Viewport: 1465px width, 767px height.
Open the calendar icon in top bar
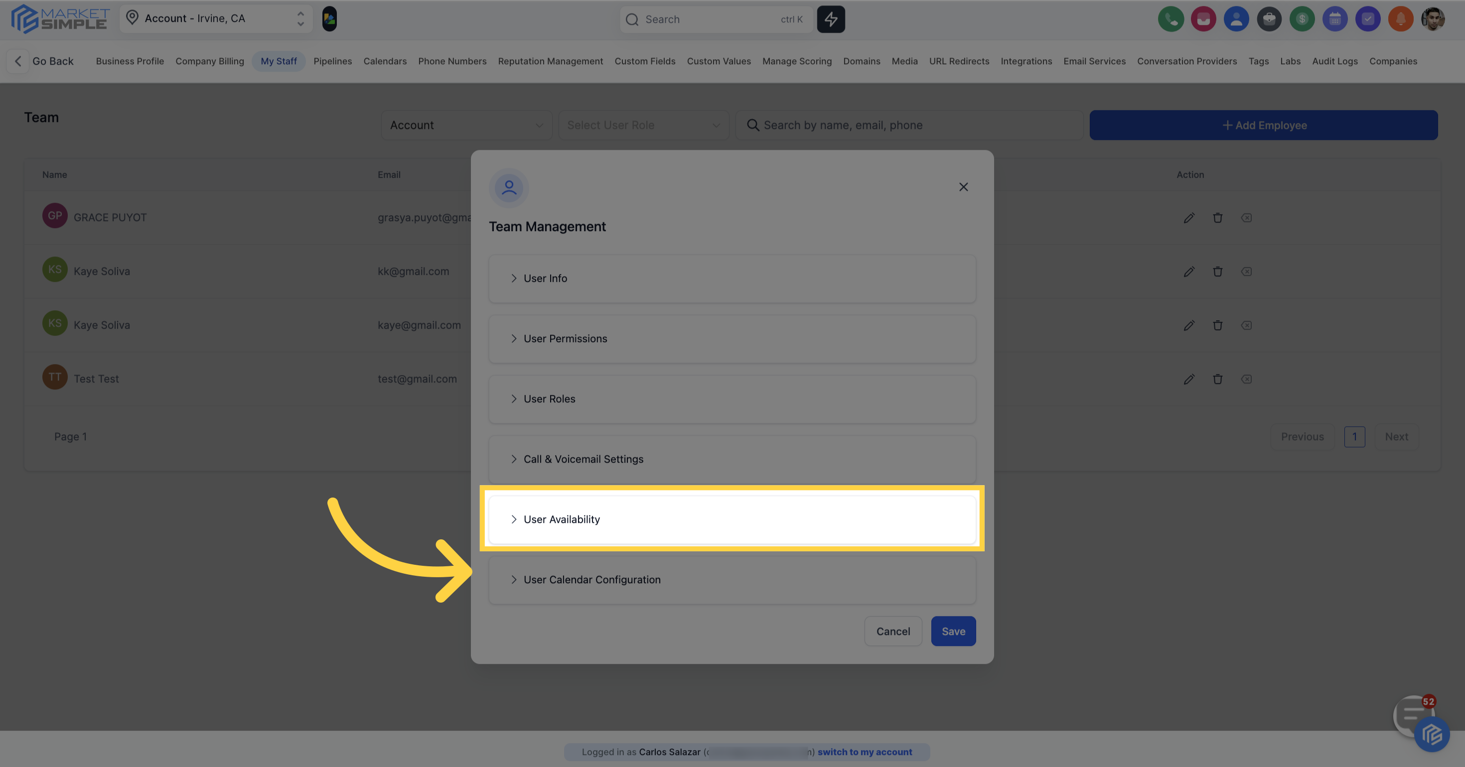pyautogui.click(x=1335, y=19)
